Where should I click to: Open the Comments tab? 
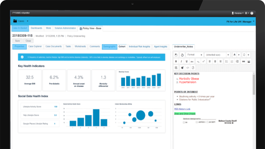click(95, 46)
